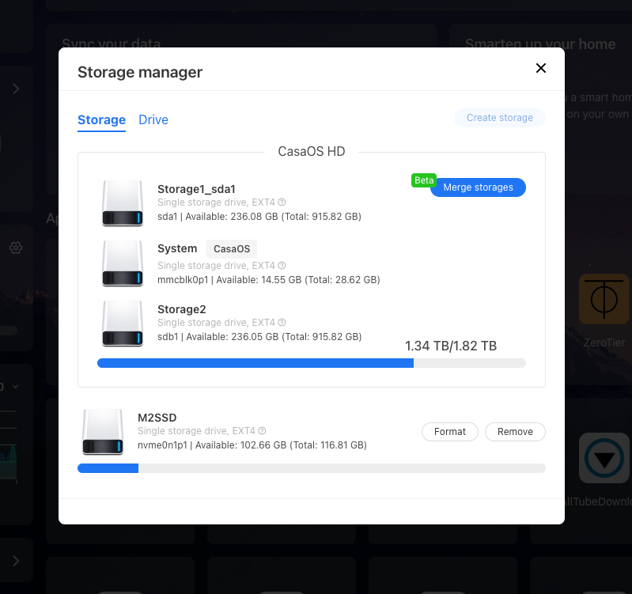Viewport: 632px width, 594px height.
Task: Click the 1.34 TB/1.82 TB usage label
Action: (451, 346)
